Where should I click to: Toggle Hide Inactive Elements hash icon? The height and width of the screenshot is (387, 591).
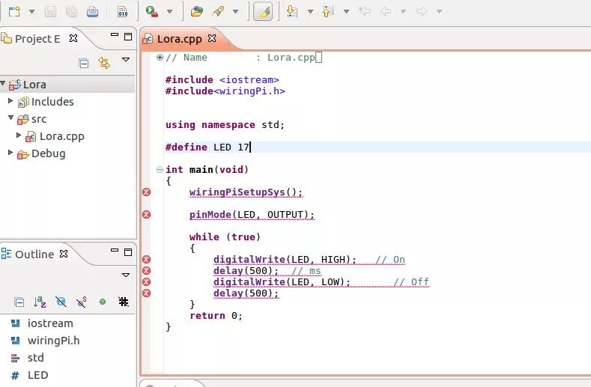click(124, 302)
